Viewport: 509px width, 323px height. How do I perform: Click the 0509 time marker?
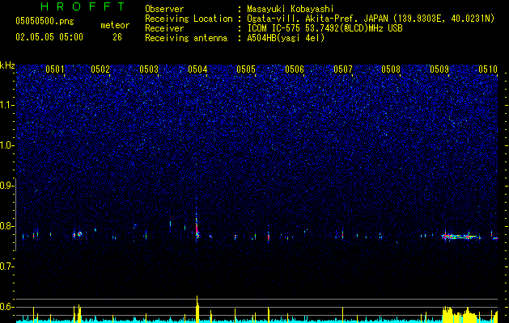[x=439, y=69]
